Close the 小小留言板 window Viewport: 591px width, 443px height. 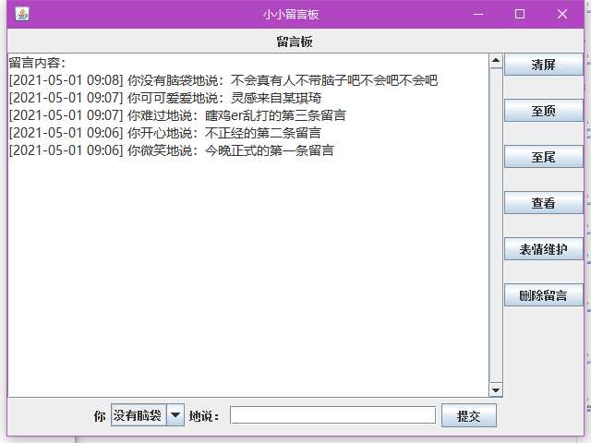click(562, 14)
